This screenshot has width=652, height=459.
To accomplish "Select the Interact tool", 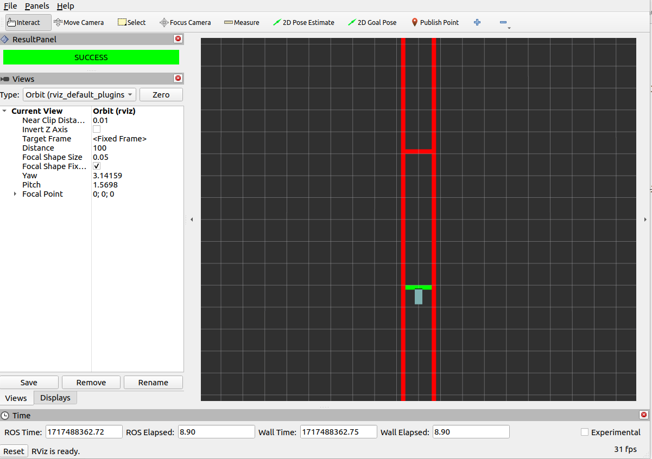I will 24,22.
